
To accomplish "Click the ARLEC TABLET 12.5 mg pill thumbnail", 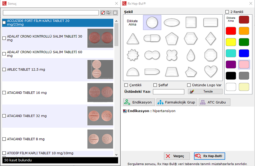I will point(100,69).
